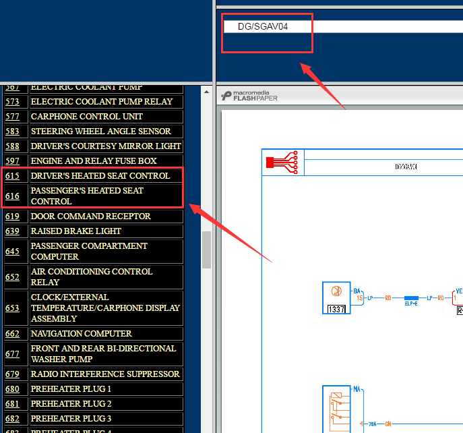Select 'RADIO INTERFERENCE SUPPRESSOR' text
The width and height of the screenshot is (463, 433).
105,374
